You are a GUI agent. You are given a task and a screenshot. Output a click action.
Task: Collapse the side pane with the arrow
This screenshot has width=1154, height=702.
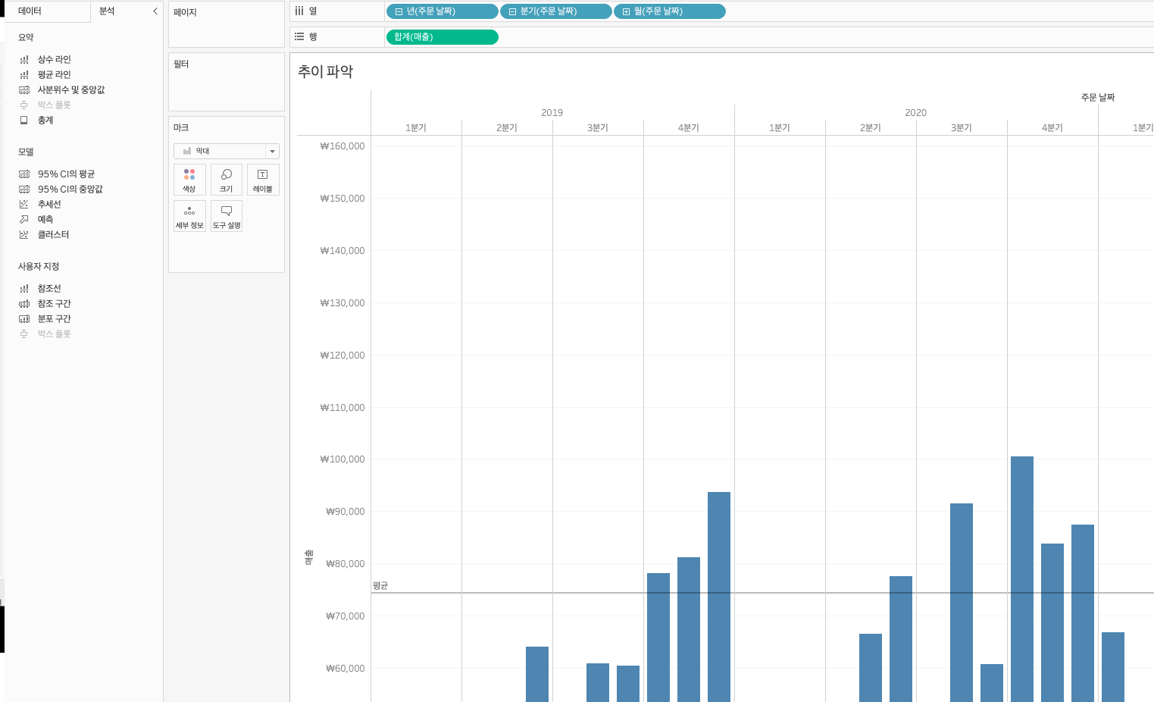[155, 11]
